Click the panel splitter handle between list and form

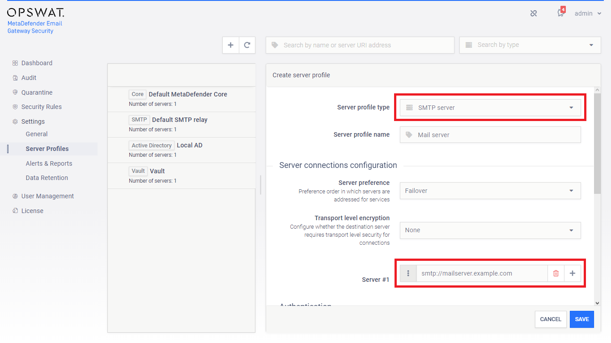[x=260, y=184]
